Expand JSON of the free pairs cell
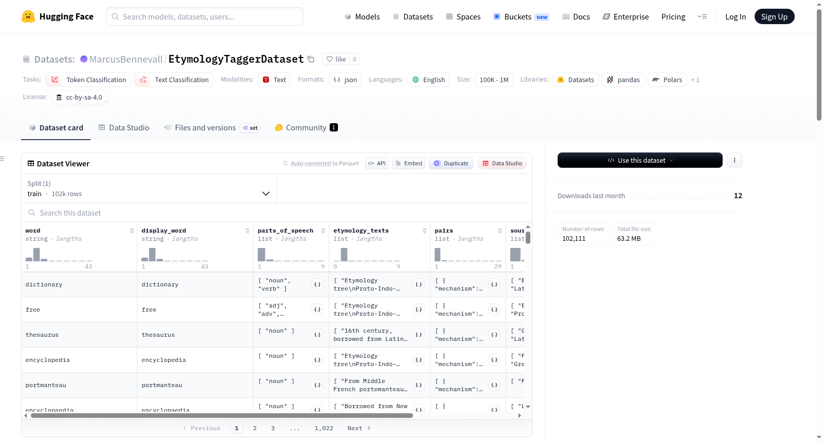The width and height of the screenshot is (823, 442). pos(494,310)
